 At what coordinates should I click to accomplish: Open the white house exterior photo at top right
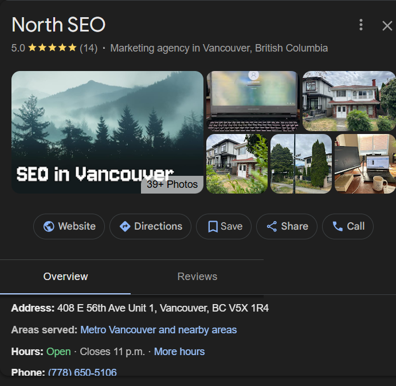tap(348, 101)
